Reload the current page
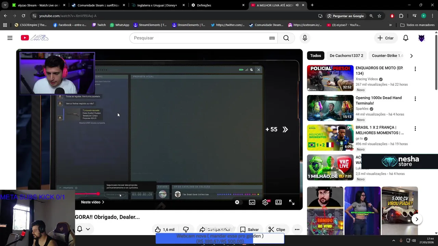The width and height of the screenshot is (438, 246). 23,16
